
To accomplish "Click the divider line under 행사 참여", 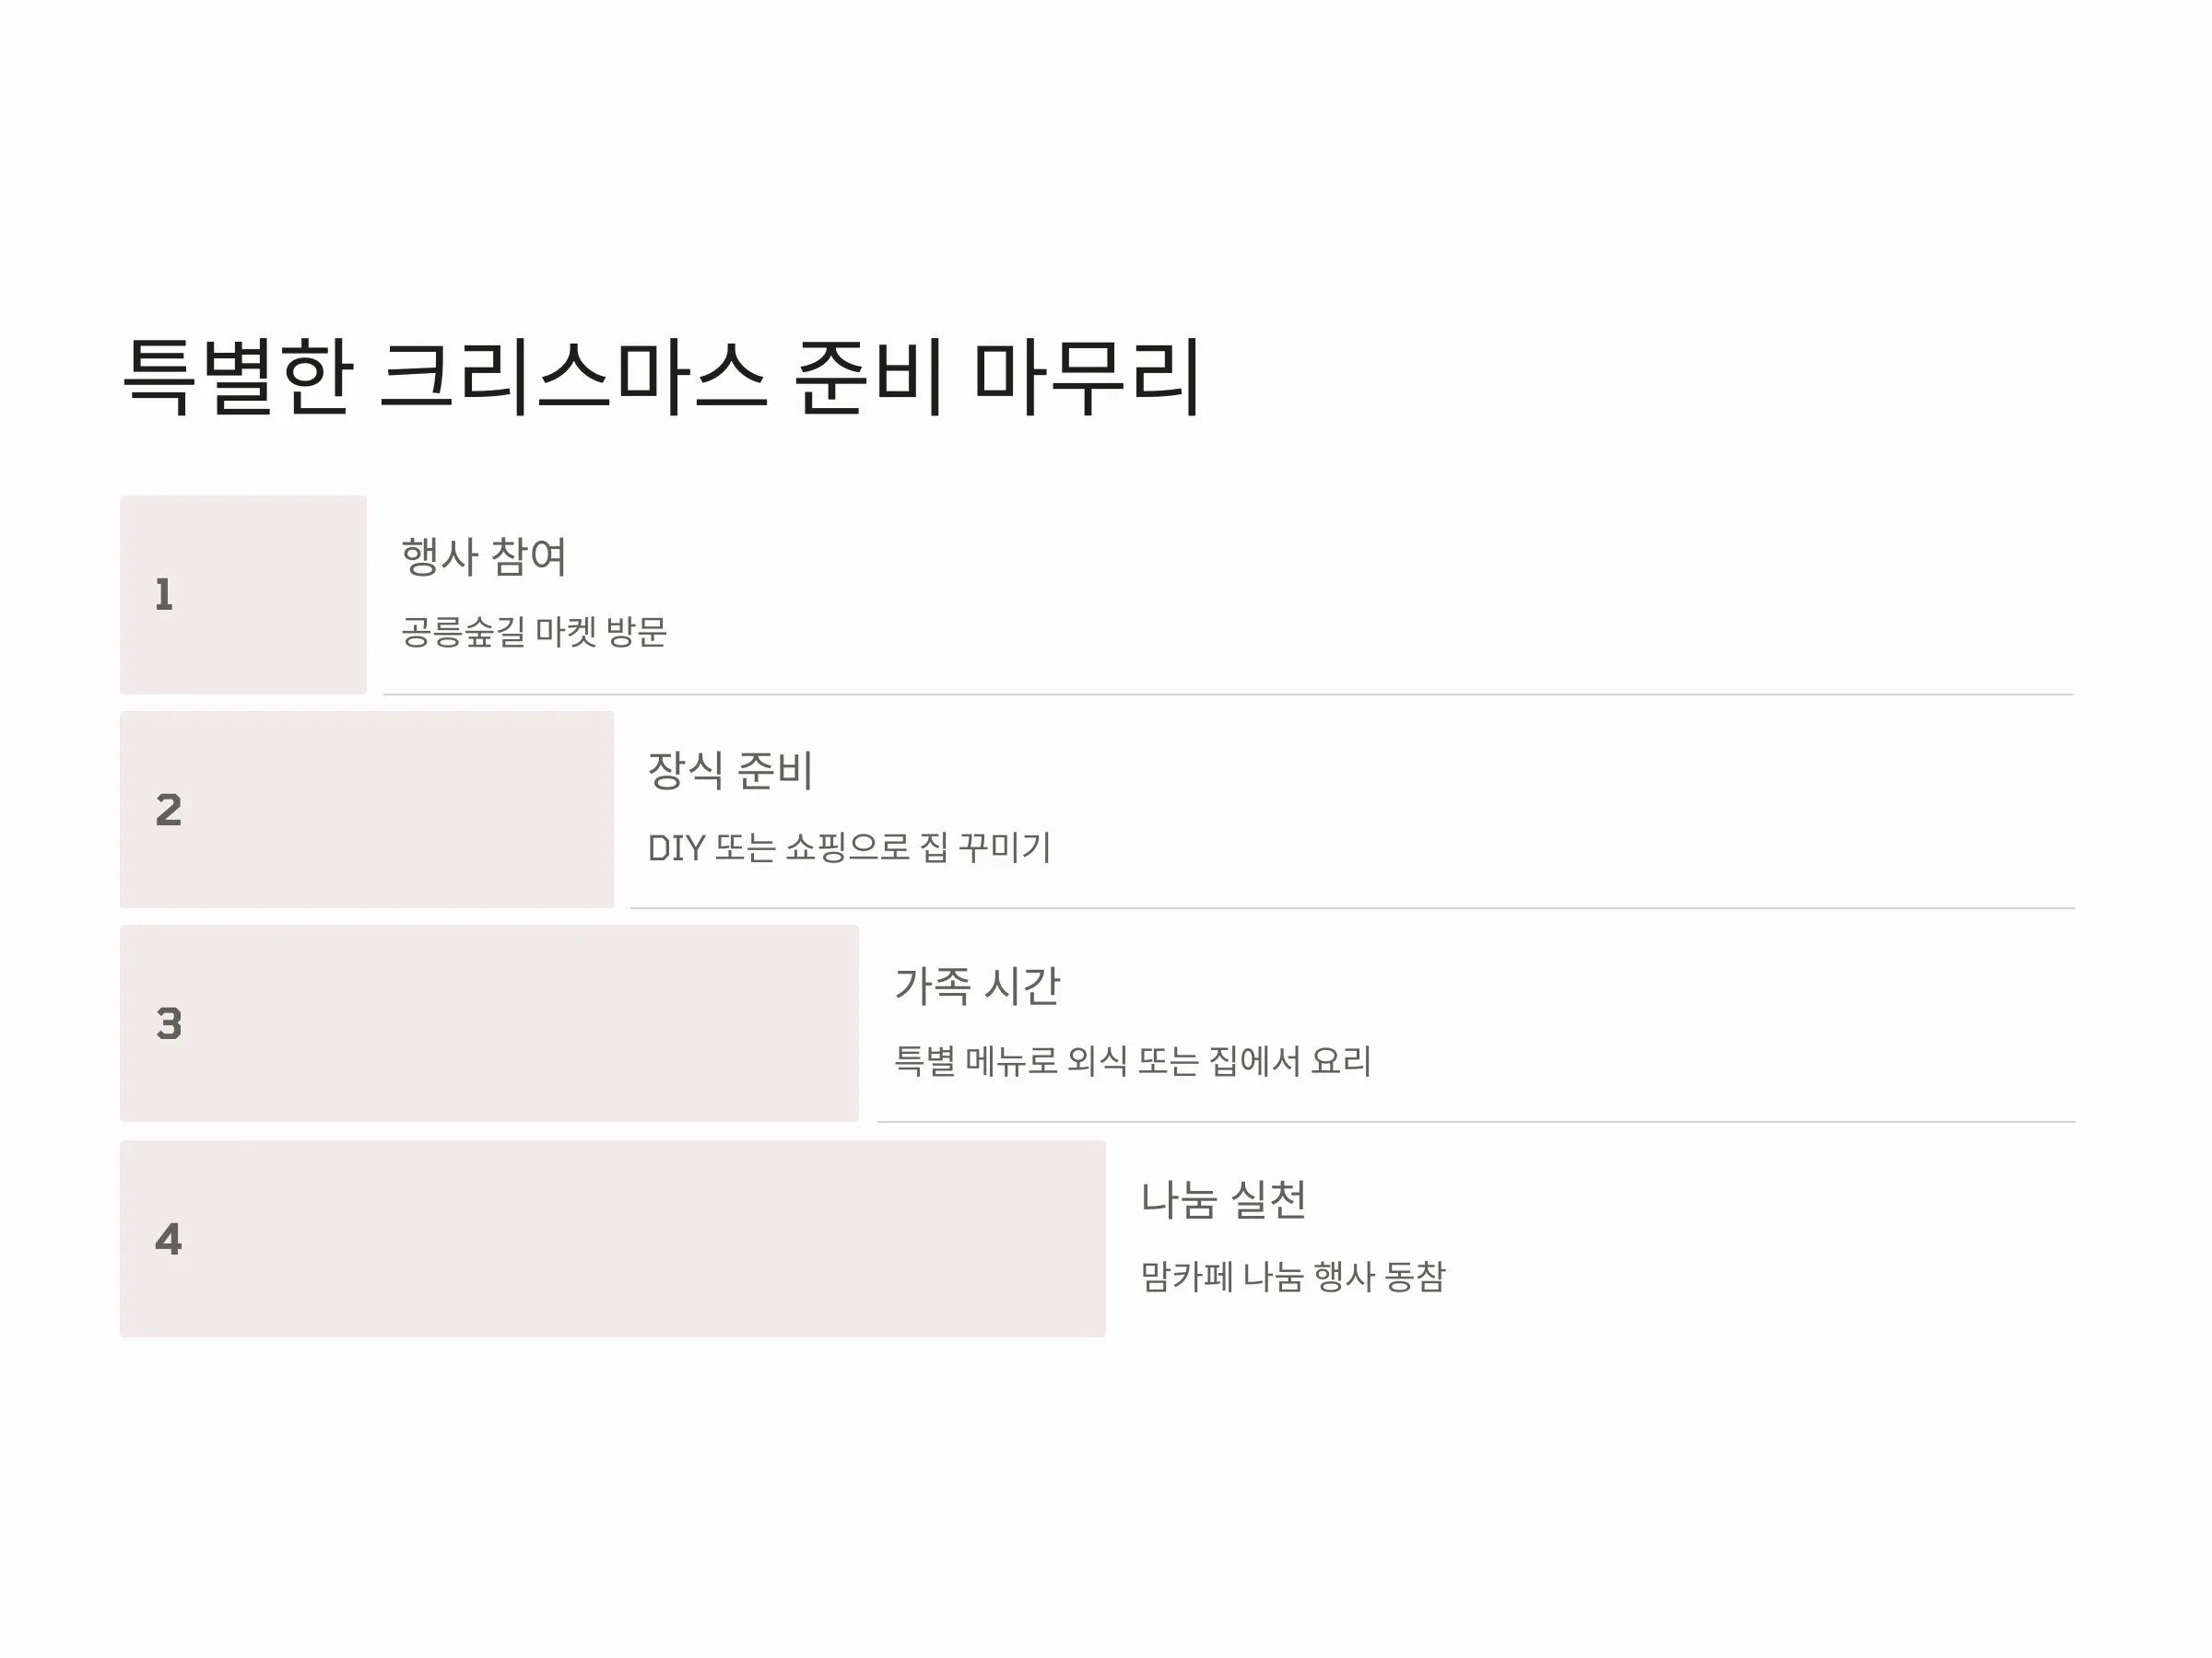I will tap(1228, 695).
